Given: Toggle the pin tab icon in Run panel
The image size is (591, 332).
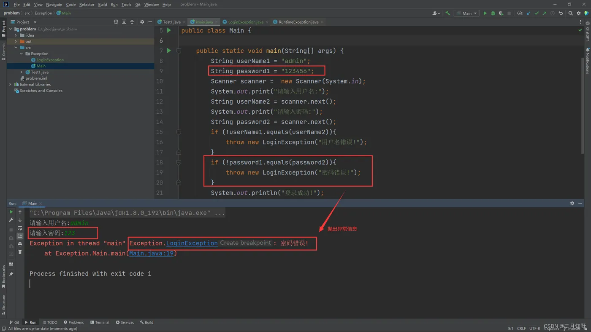Looking at the screenshot, I should pyautogui.click(x=11, y=274).
